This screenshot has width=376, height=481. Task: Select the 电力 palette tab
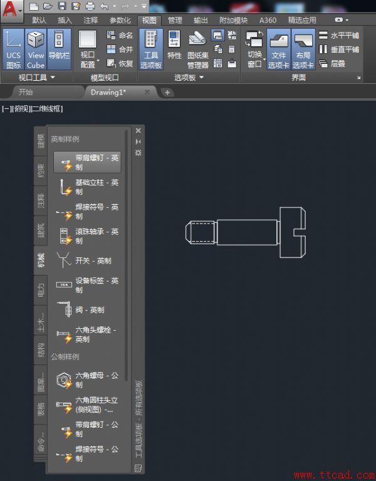[41, 290]
